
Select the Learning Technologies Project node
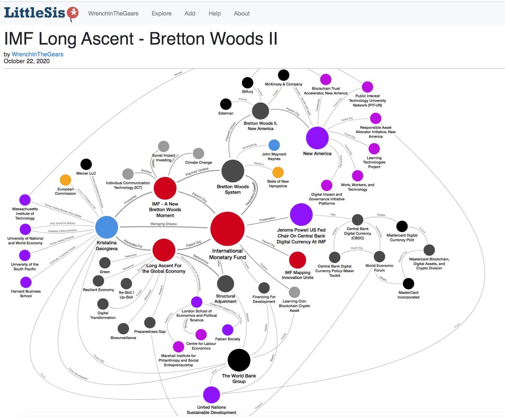pos(374,149)
